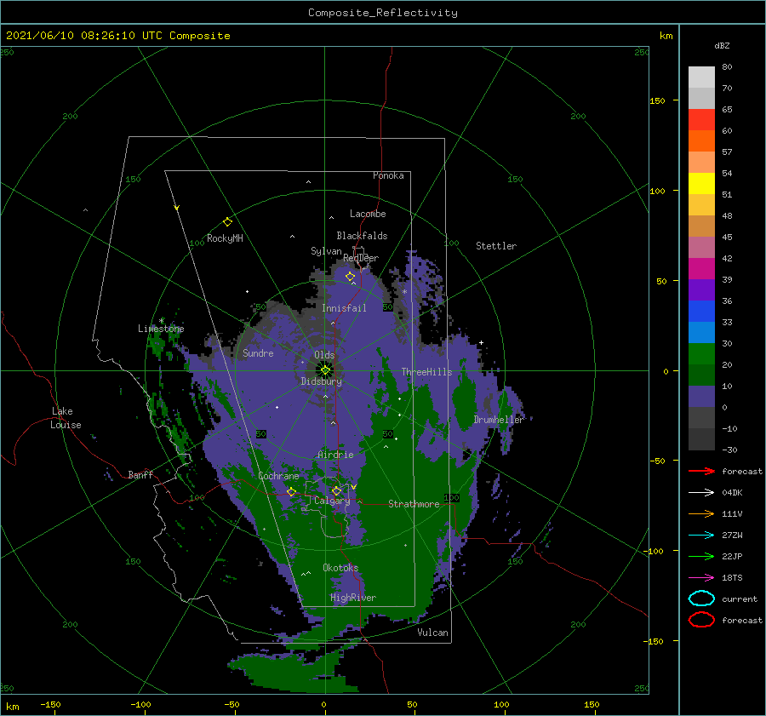Click the Sundre city label
This screenshot has height=716, width=766.
pos(258,352)
